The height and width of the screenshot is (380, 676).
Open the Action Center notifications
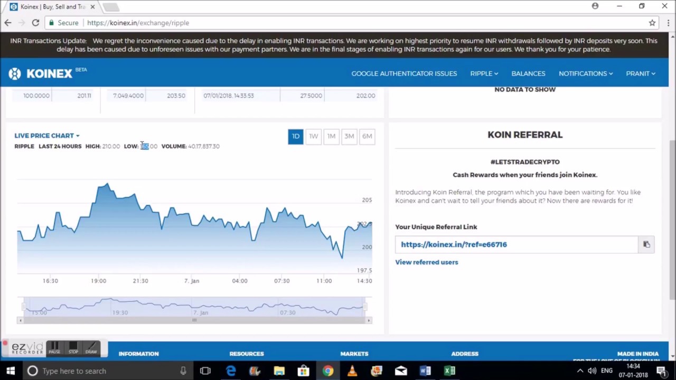(661, 371)
